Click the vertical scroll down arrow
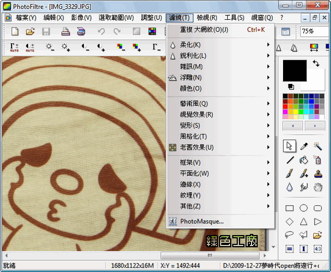Image resolution: width=331 pixels, height=272 pixels. (x=273, y=247)
